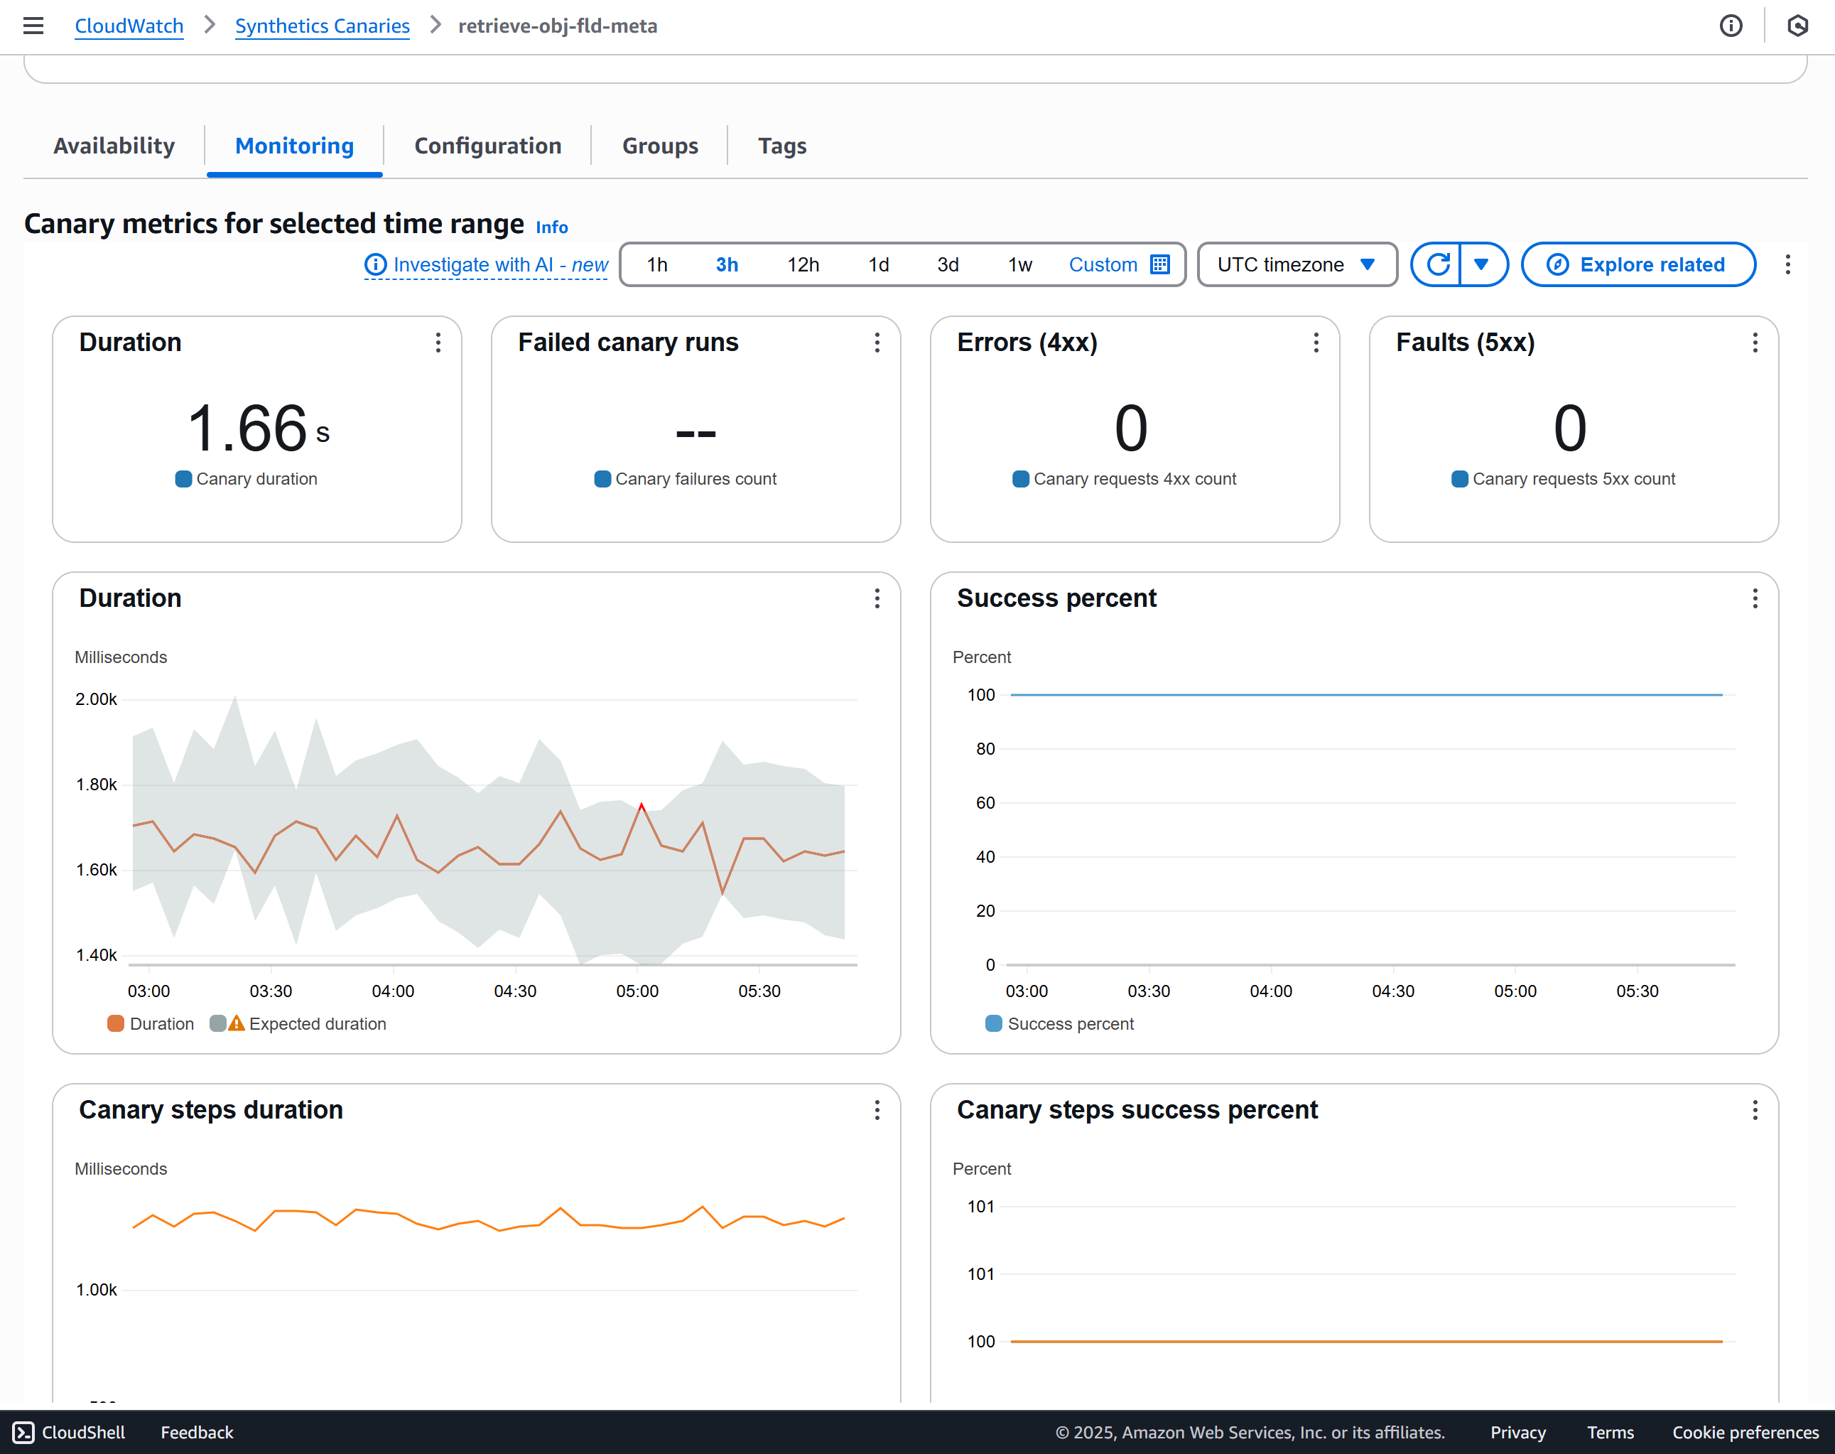The image size is (1835, 1454).
Task: Open the UTC timezone dropdown
Action: coord(1297,264)
